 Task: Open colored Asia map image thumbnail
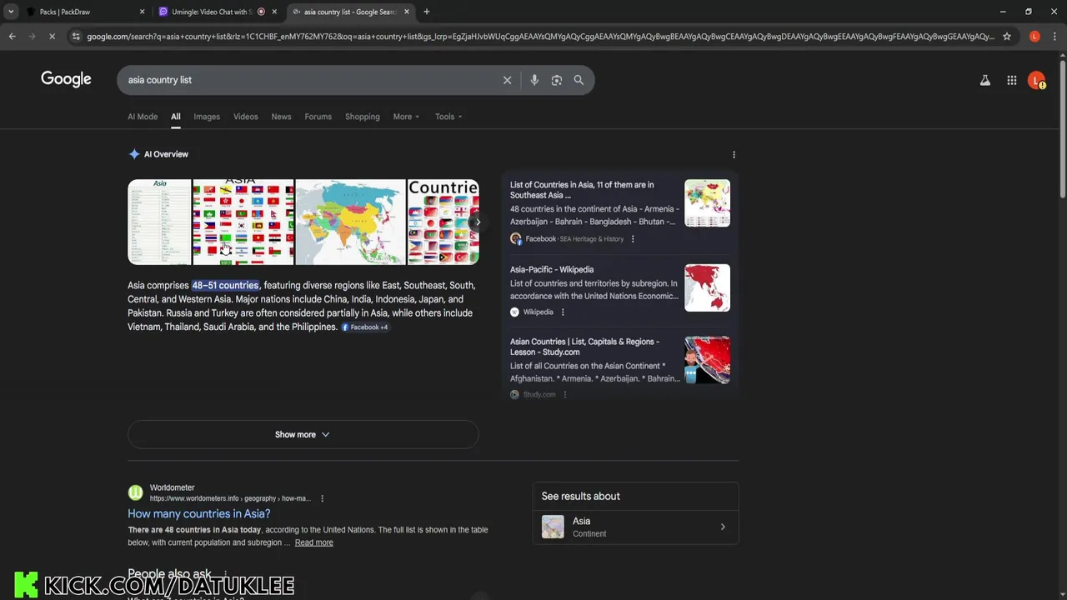pyautogui.click(x=350, y=222)
